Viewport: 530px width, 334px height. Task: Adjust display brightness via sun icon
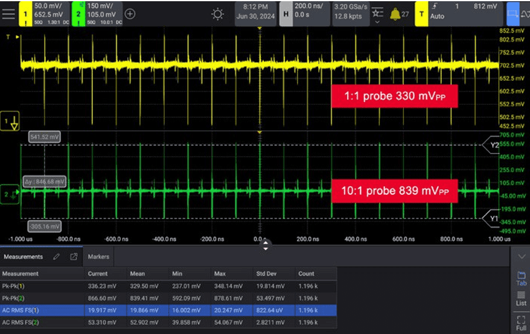click(x=217, y=13)
